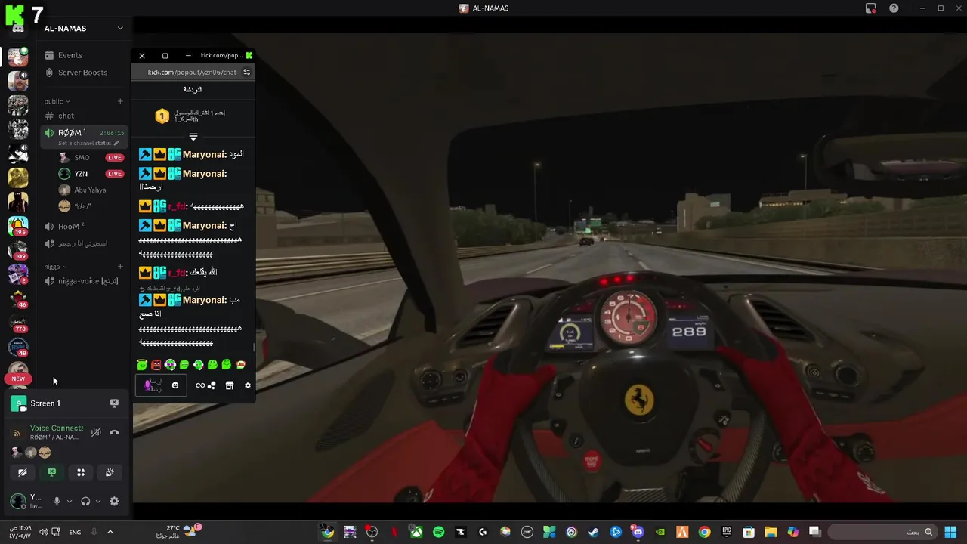The height and width of the screenshot is (544, 967).
Task: Deafen via headphones icon
Action: (x=85, y=501)
